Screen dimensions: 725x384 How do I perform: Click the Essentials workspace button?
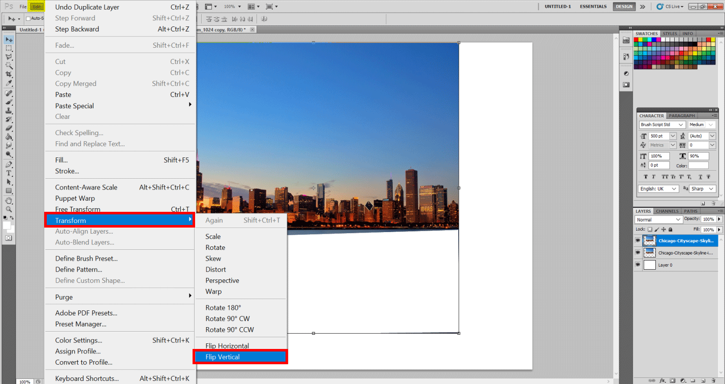(593, 7)
